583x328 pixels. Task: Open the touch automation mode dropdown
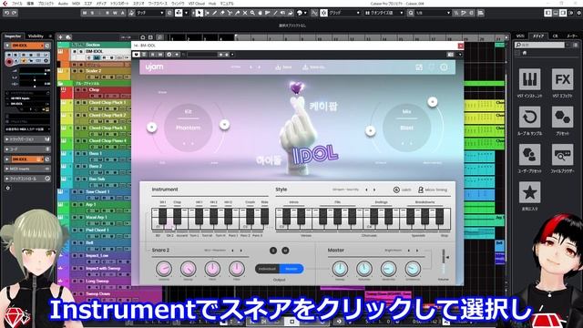pos(150,13)
